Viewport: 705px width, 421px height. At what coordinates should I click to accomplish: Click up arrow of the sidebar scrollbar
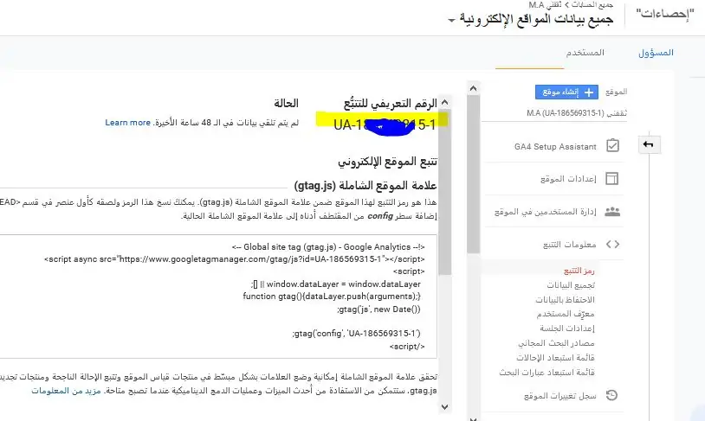coord(473,88)
